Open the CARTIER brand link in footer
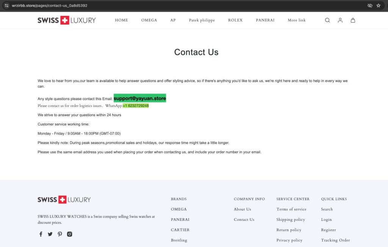This screenshot has width=388, height=247. coord(180,230)
